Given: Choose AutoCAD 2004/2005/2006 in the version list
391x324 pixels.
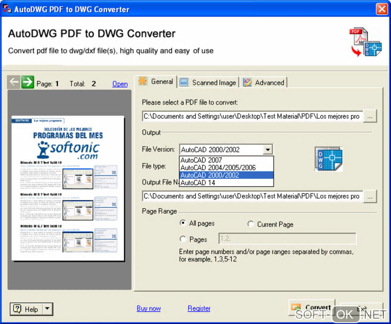Looking at the screenshot, I should [x=226, y=168].
